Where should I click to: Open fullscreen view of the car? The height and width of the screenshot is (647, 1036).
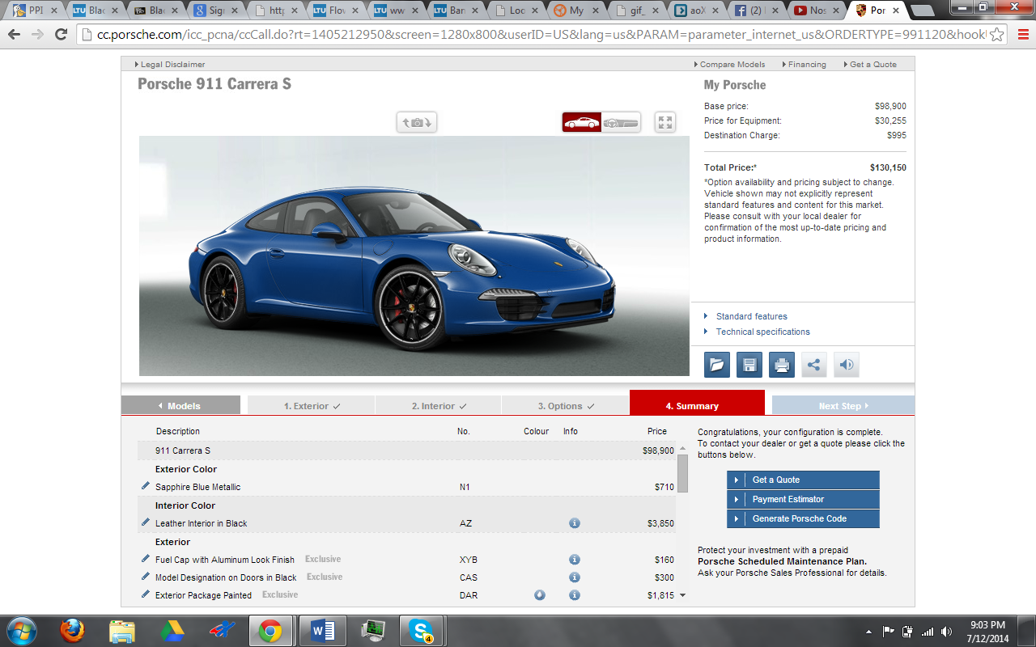(665, 122)
